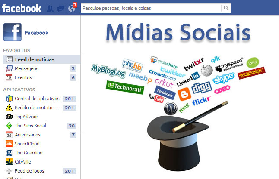Click The Guardian g icon
Viewport: 279px width, 179px height.
click(9, 153)
